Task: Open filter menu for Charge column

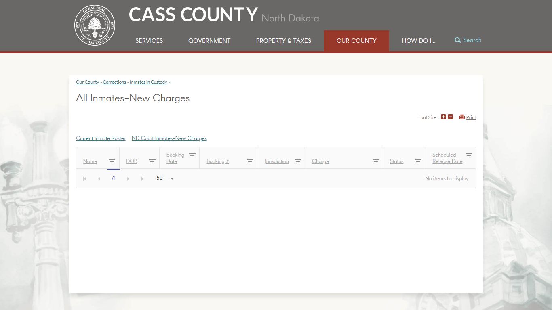Action: pos(376,161)
